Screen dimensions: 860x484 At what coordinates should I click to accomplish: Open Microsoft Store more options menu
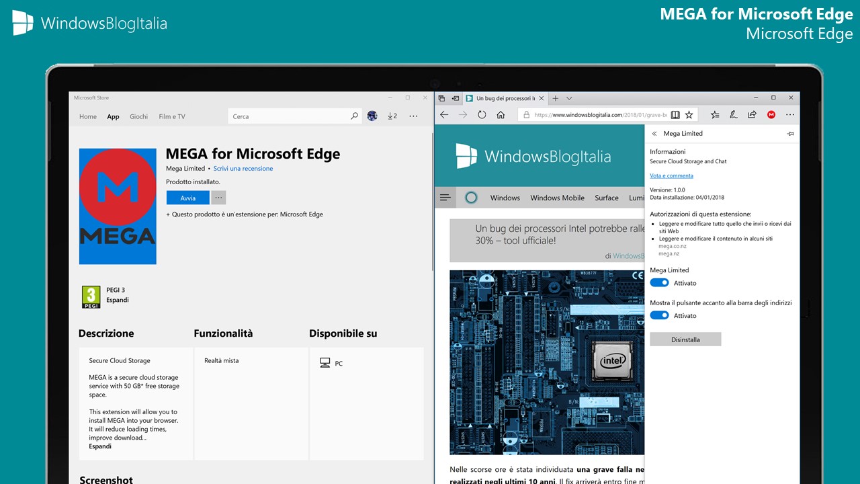click(413, 116)
